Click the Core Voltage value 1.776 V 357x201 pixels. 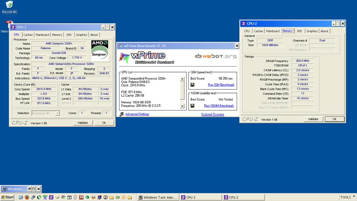point(77,58)
